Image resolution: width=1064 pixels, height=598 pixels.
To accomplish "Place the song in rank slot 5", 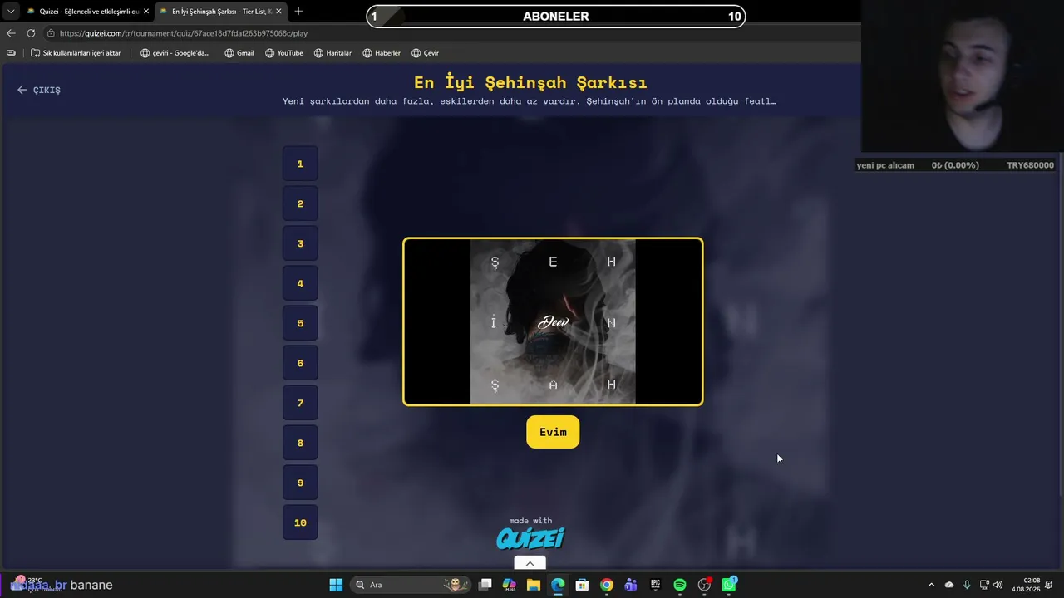I will (300, 323).
